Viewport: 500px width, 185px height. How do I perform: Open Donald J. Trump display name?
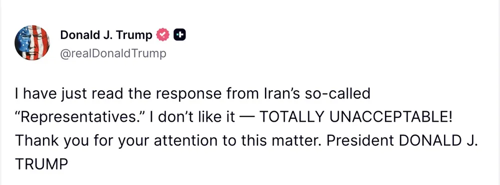pos(106,35)
